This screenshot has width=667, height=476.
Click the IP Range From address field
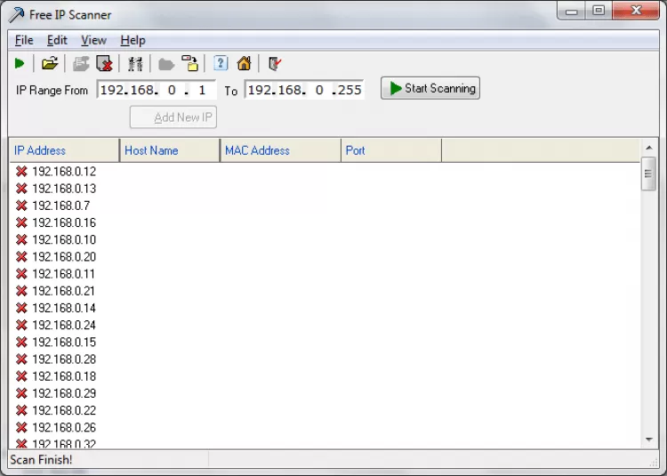pos(157,90)
